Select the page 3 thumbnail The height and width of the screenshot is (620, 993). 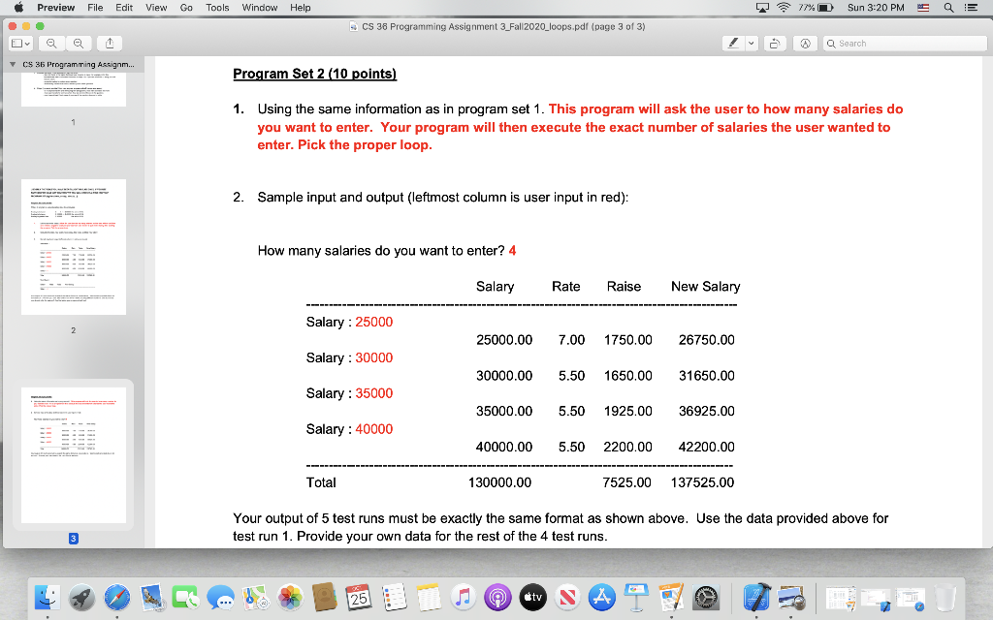pyautogui.click(x=74, y=455)
